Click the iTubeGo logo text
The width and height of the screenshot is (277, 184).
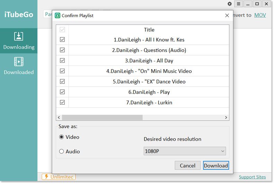(19, 15)
